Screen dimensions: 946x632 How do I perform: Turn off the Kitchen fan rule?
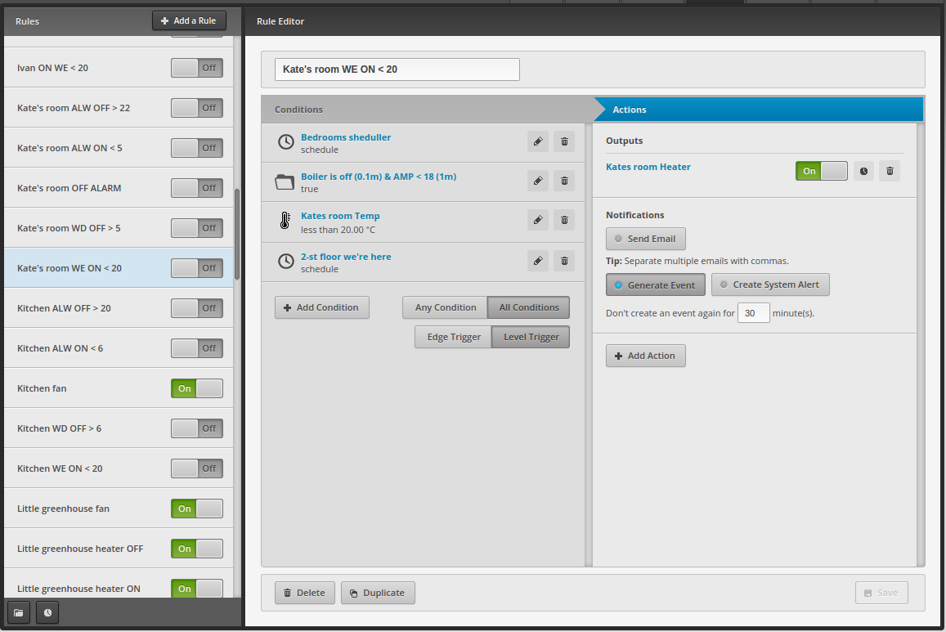click(x=197, y=388)
